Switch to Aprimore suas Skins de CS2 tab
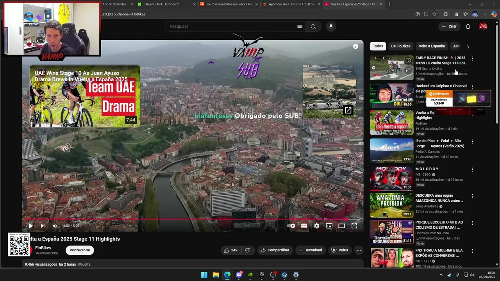Viewport: 500px width, 281px height. (x=291, y=4)
